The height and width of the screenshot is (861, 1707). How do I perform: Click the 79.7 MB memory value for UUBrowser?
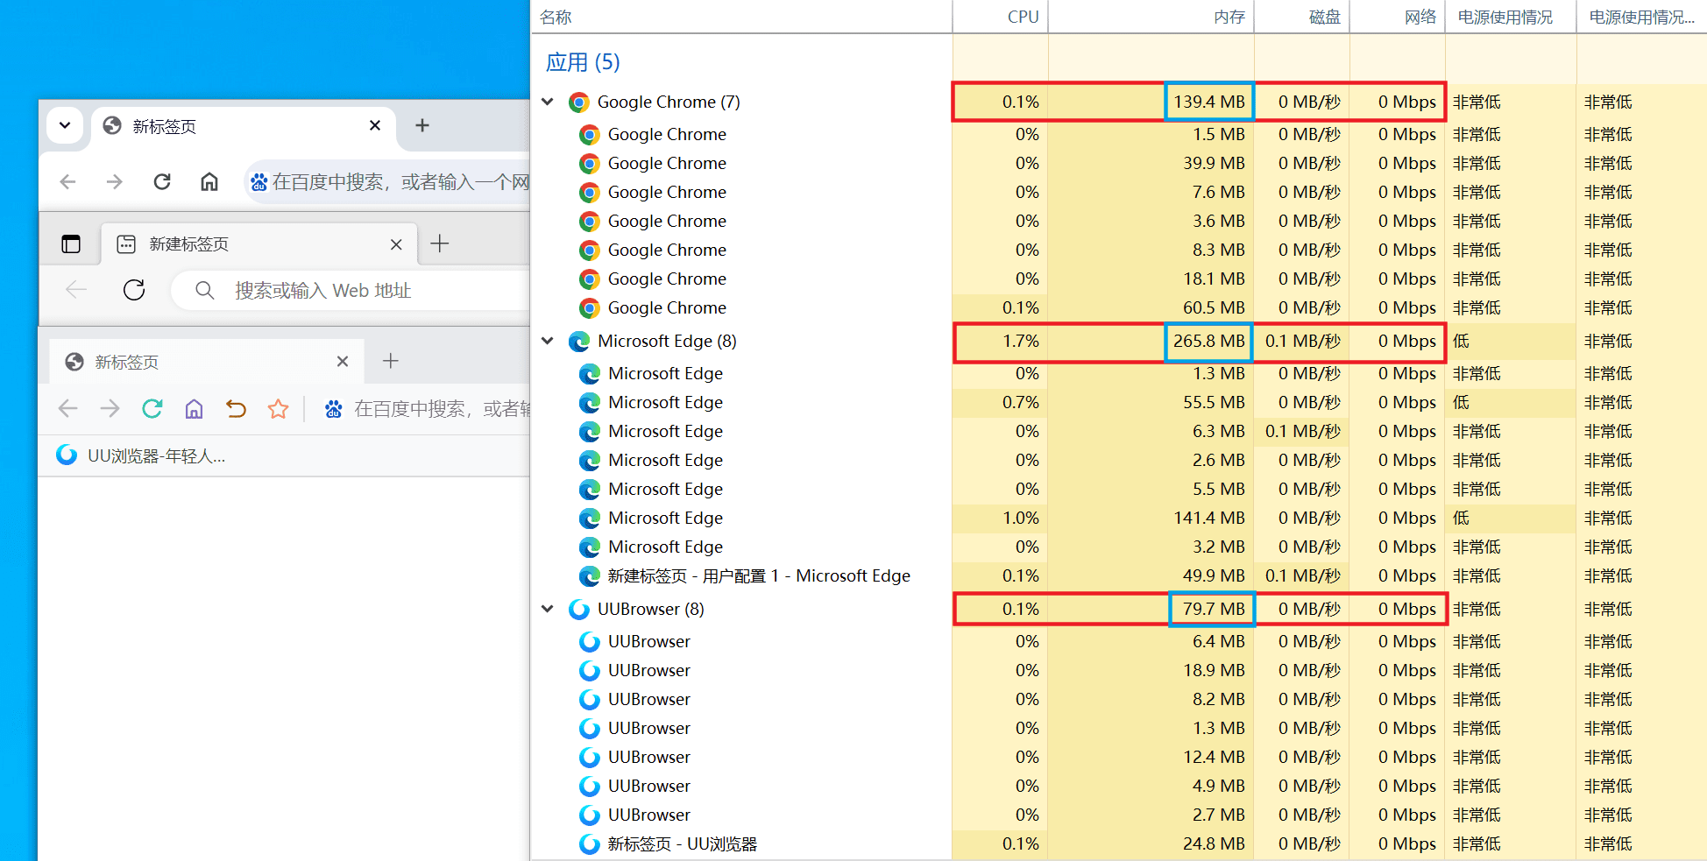[1213, 609]
